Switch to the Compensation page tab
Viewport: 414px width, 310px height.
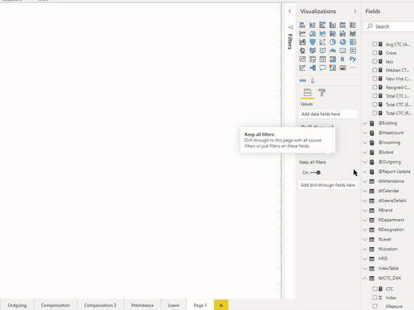click(55, 305)
